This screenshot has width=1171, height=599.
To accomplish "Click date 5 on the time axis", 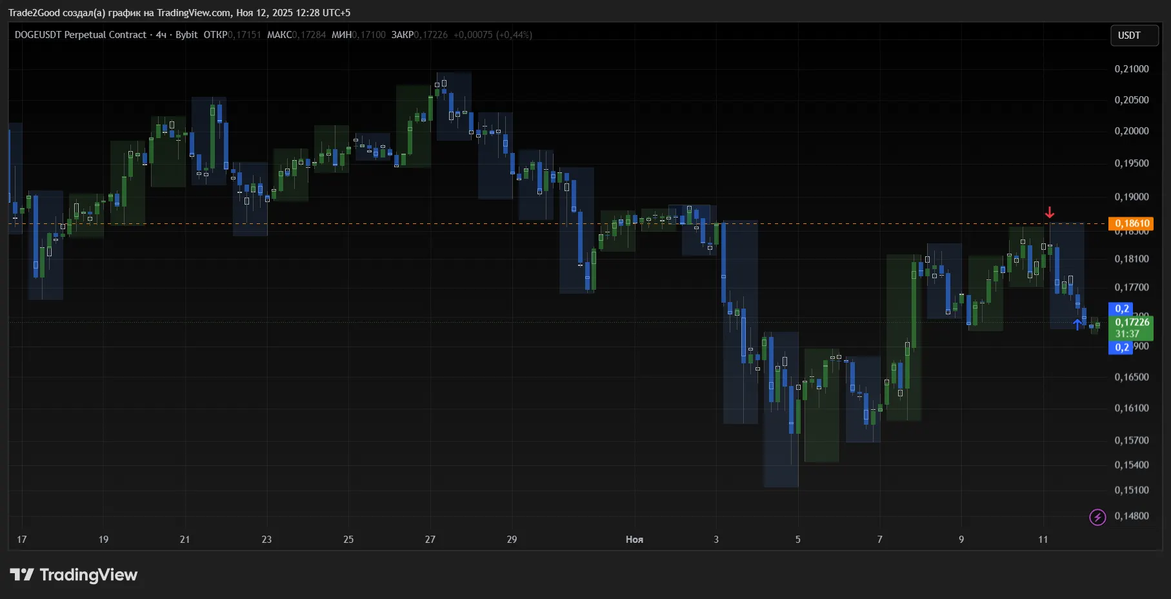I will pos(798,540).
